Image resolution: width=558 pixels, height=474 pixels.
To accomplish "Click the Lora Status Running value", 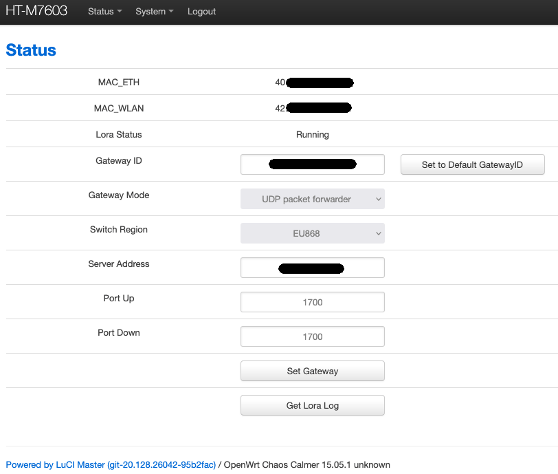I will (312, 135).
